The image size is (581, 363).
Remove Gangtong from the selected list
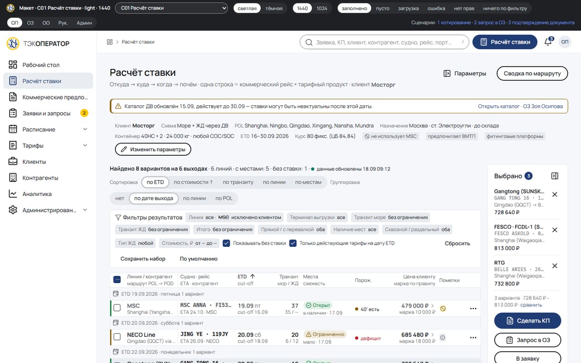click(x=554, y=195)
